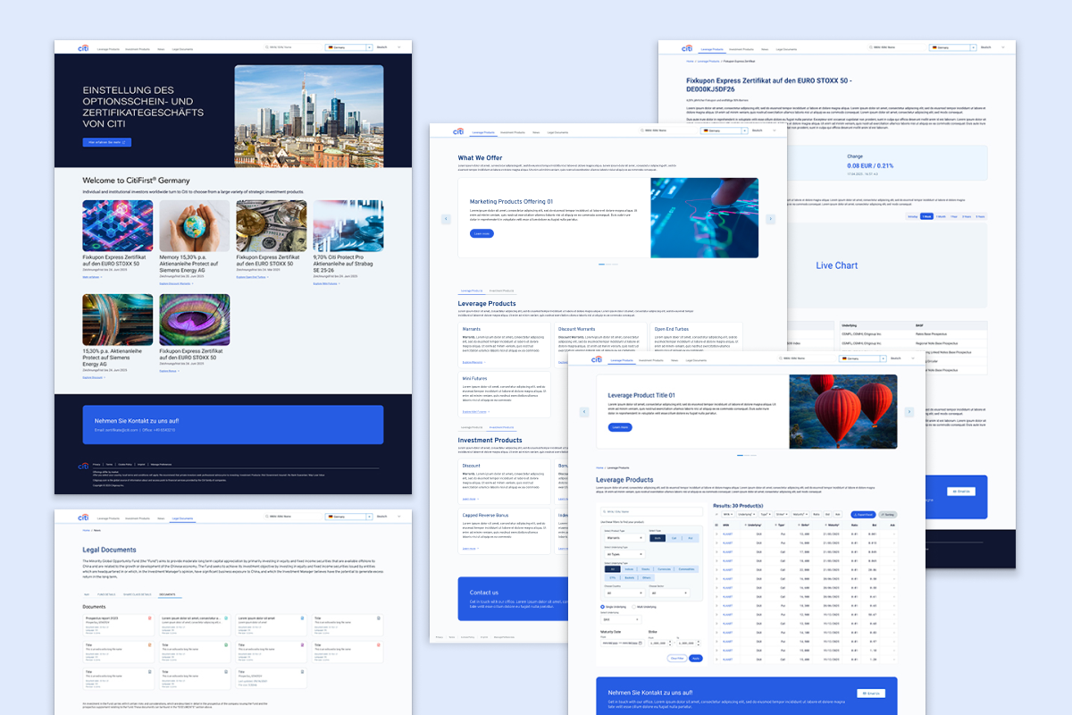
Task: Click search icon in the home page WKN/ISIN field
Action: coord(267,48)
